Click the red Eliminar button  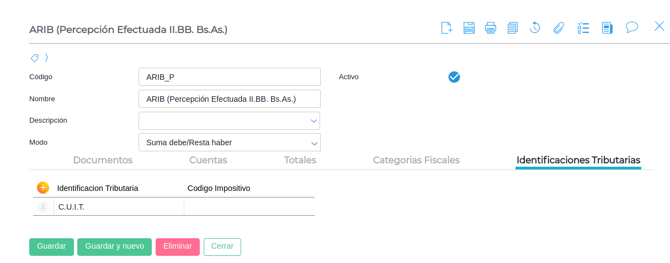point(178,246)
